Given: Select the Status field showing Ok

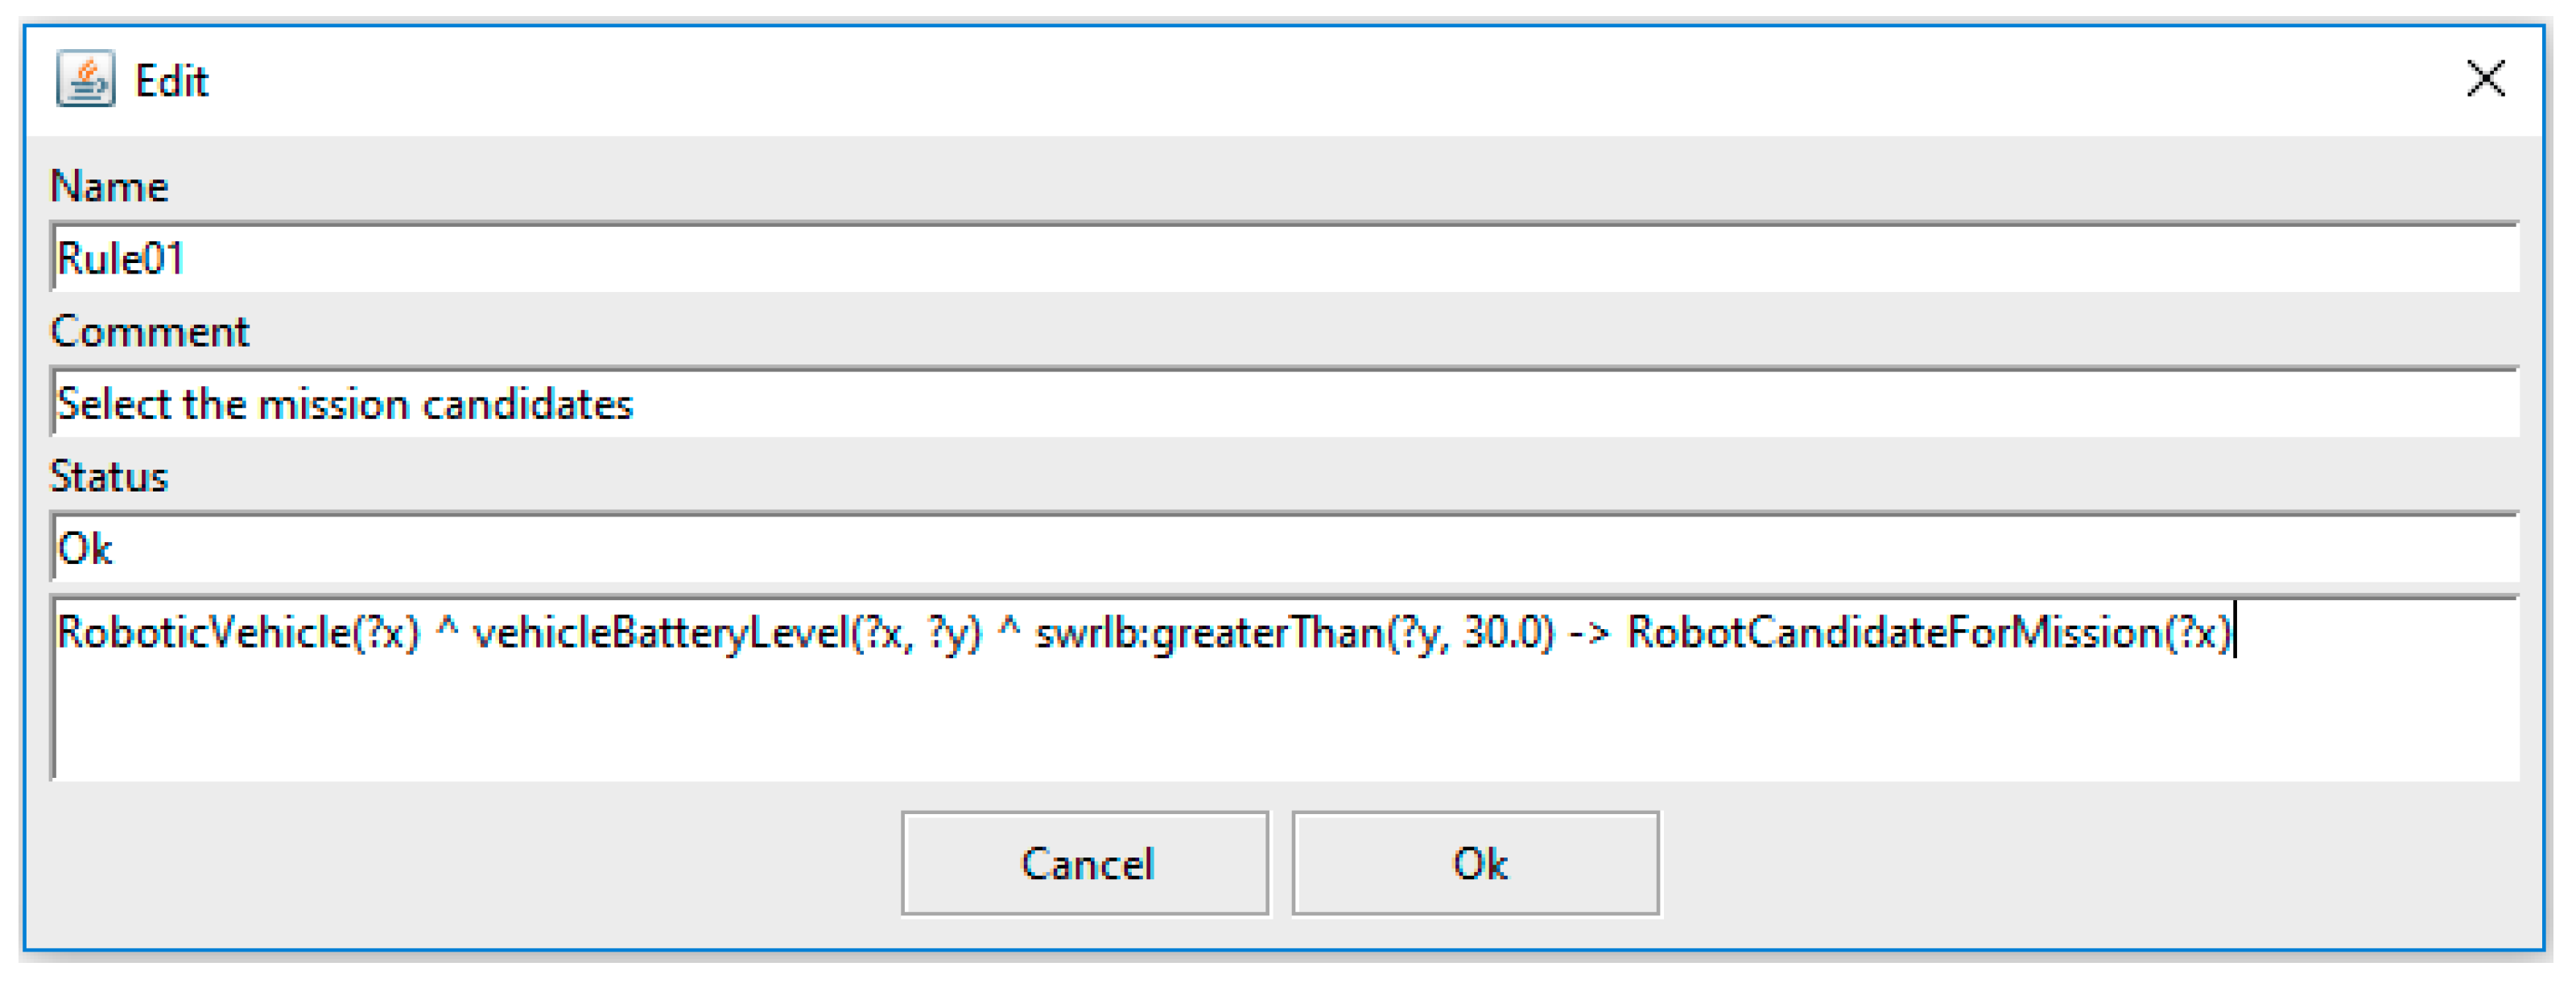Looking at the screenshot, I should pyautogui.click(x=1284, y=548).
